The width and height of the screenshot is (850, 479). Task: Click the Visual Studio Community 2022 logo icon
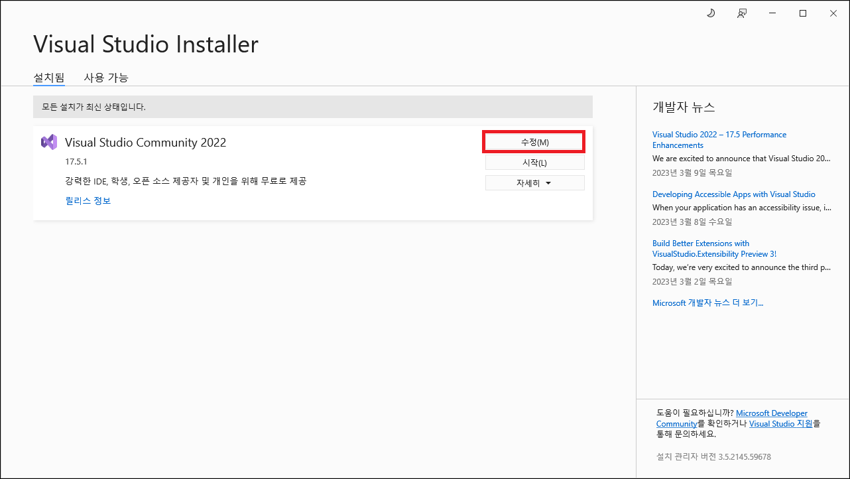[48, 142]
